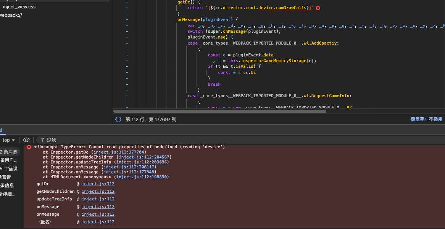Image resolution: width=445 pixels, height=229 pixels.
Task: Open live expression eye icon in console
Action: click(26, 140)
